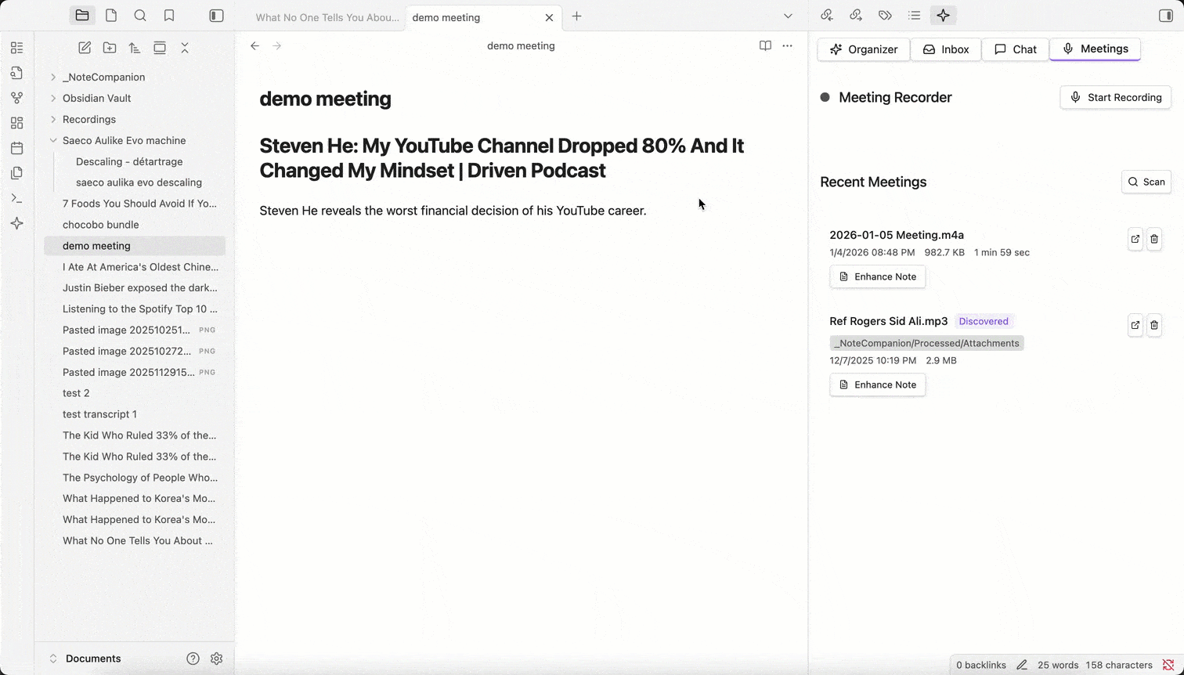Viewport: 1184px width, 675px height.
Task: Click the reading view book icon
Action: (765, 45)
